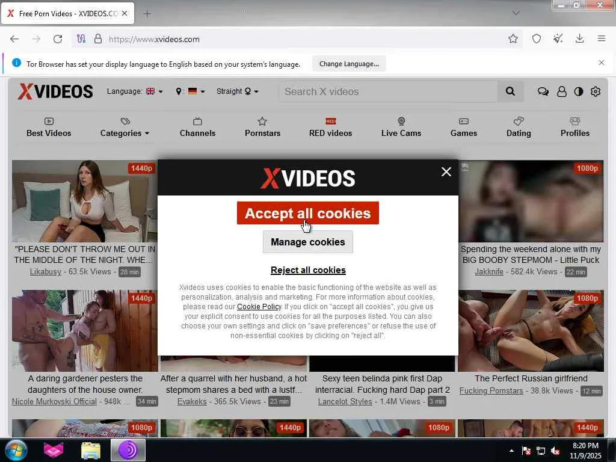Open the Dating menu item
The width and height of the screenshot is (616, 462).
[x=519, y=128]
